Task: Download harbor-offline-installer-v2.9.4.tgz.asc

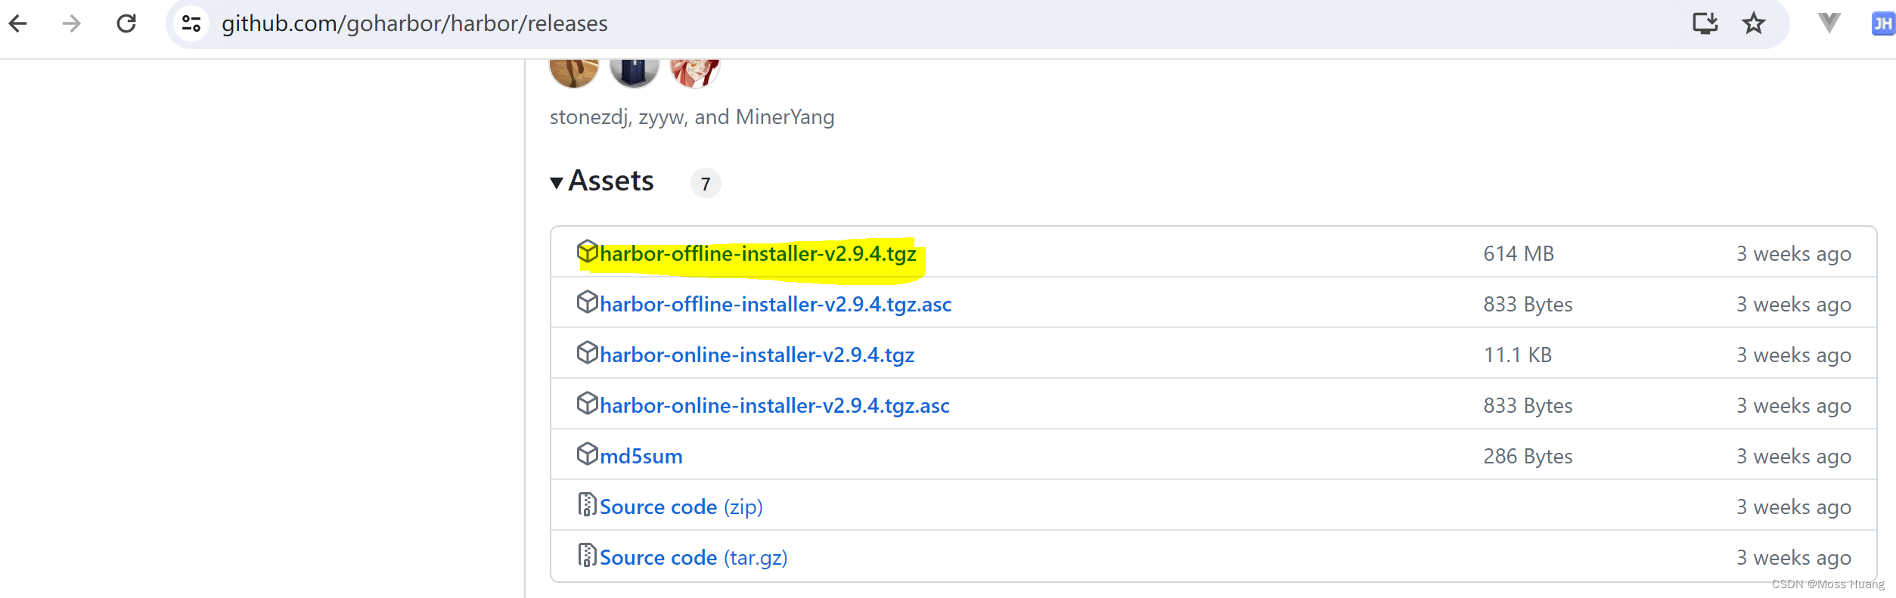Action: pyautogui.click(x=776, y=304)
